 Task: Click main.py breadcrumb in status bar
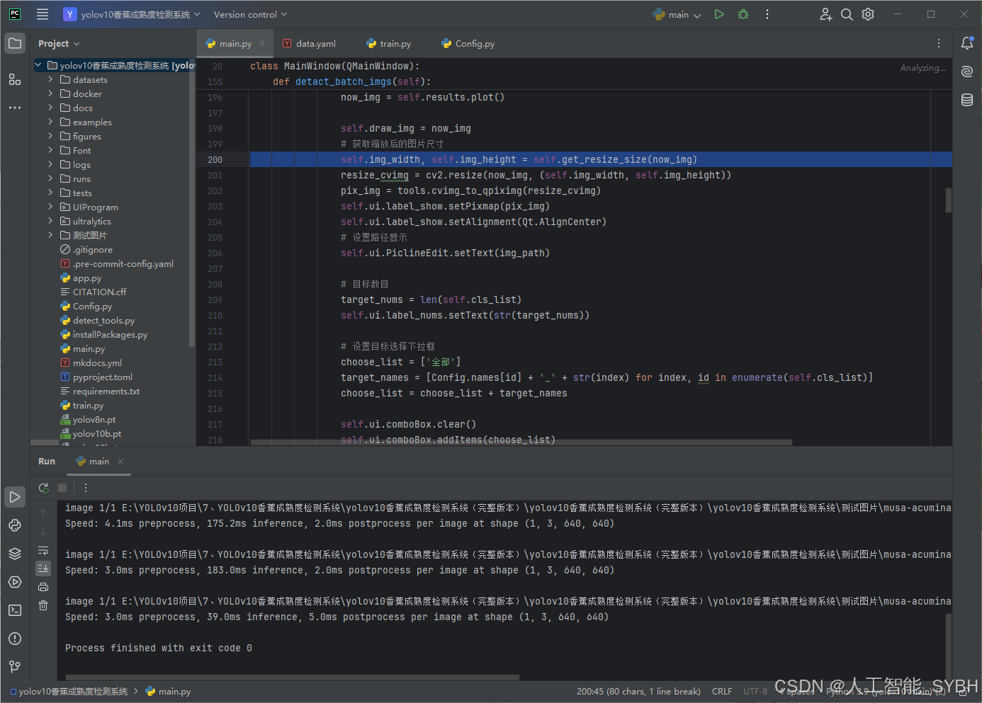(169, 692)
